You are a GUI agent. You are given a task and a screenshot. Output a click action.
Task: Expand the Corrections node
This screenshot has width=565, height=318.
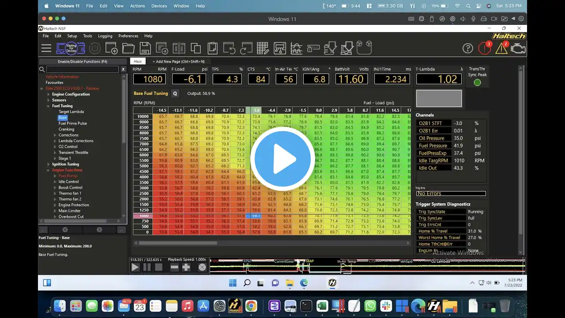(x=55, y=135)
